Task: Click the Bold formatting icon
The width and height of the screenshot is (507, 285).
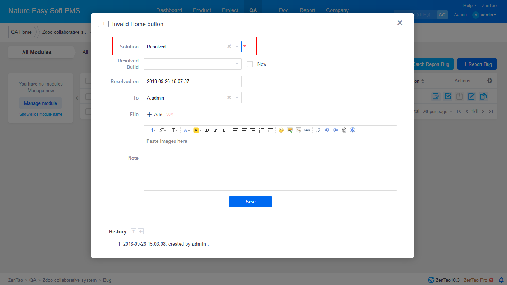Action: coord(207,130)
